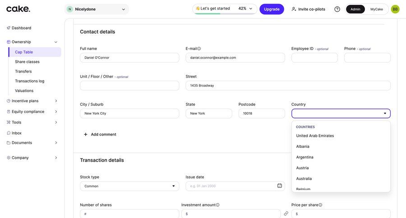This screenshot has height=218, width=406.
Task: Open the Nicelydone company selector
Action: 97,9
